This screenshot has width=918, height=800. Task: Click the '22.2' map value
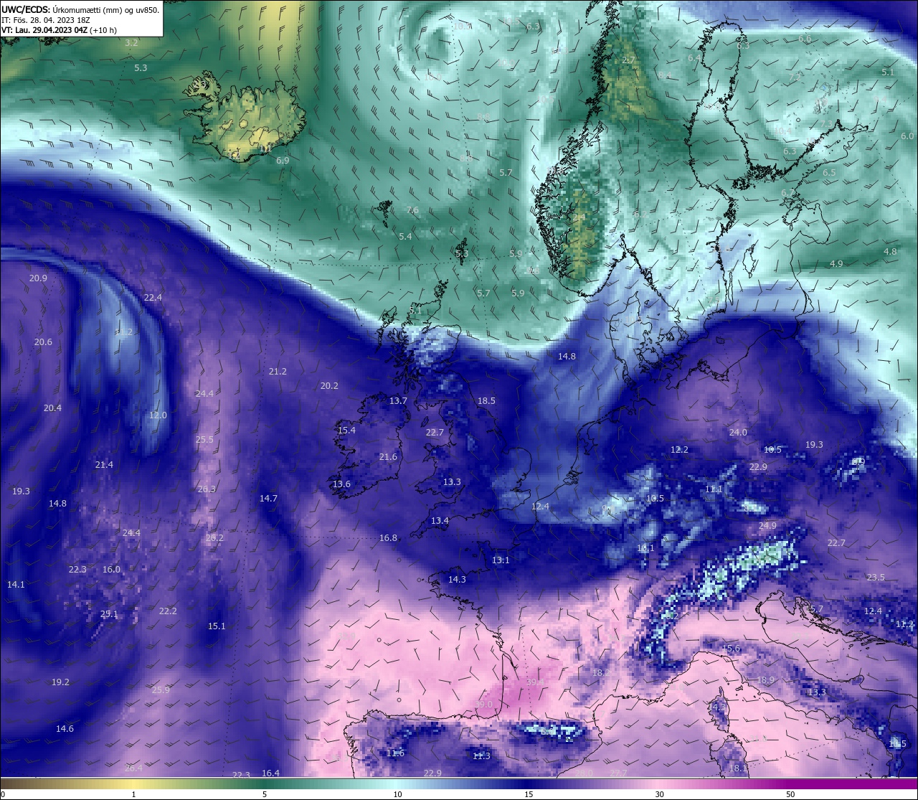coord(168,611)
